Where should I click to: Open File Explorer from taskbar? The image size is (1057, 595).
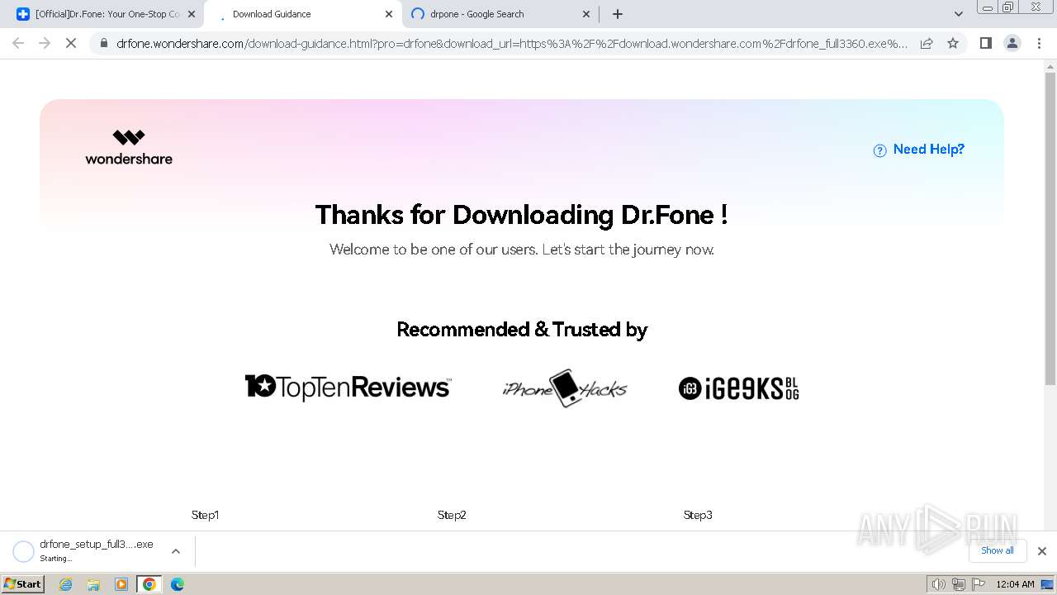(93, 584)
